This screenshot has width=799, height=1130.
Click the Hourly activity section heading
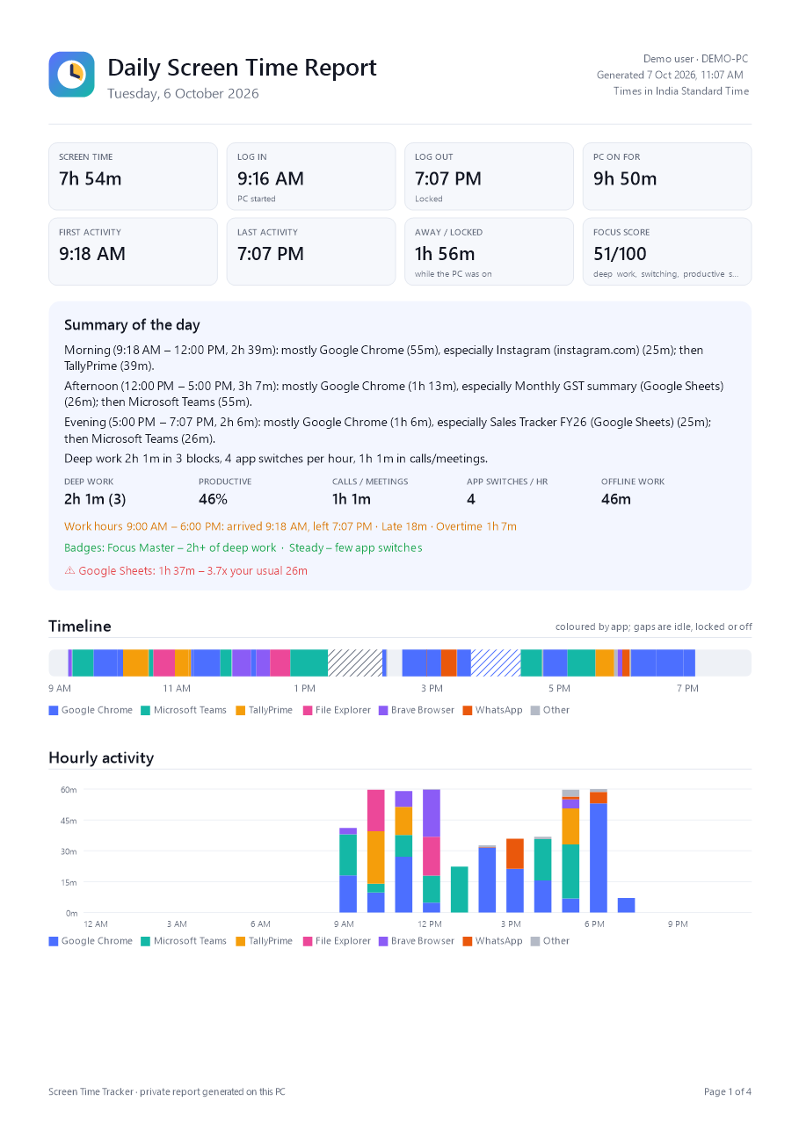coord(101,758)
